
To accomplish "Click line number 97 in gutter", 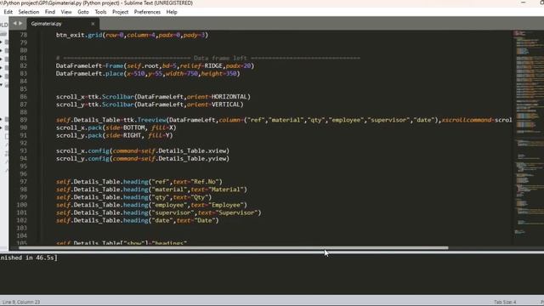I will [23, 181].
